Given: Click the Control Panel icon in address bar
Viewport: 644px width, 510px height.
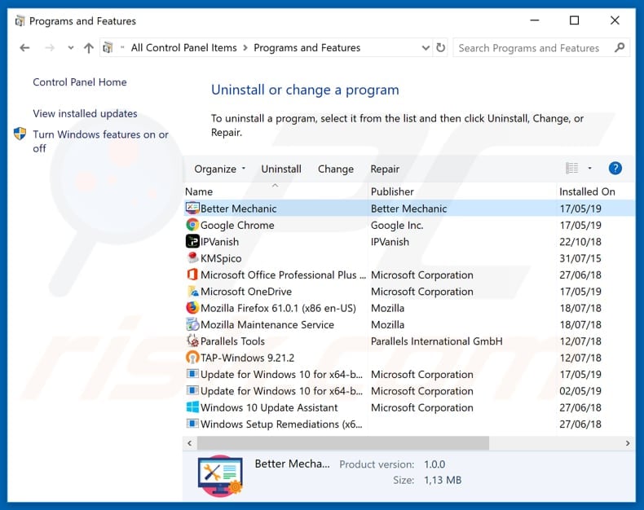Looking at the screenshot, I should pyautogui.click(x=108, y=47).
